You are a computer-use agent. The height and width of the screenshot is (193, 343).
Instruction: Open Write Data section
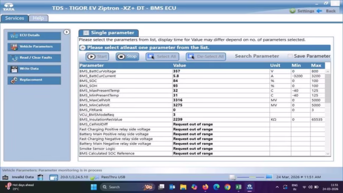pyautogui.click(x=34, y=69)
